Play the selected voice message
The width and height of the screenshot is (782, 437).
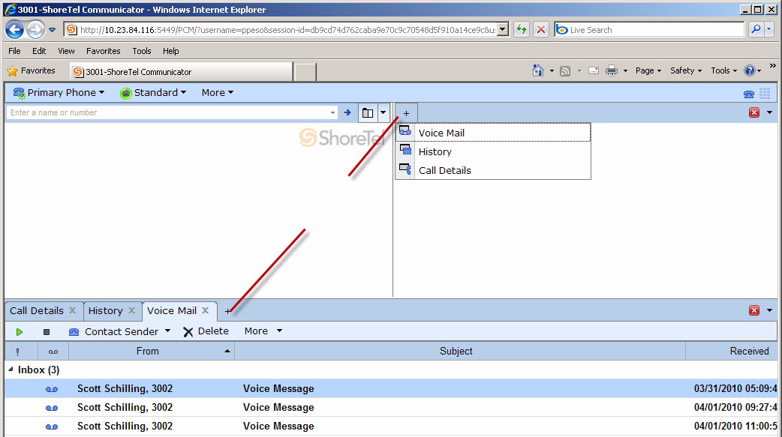(20, 332)
